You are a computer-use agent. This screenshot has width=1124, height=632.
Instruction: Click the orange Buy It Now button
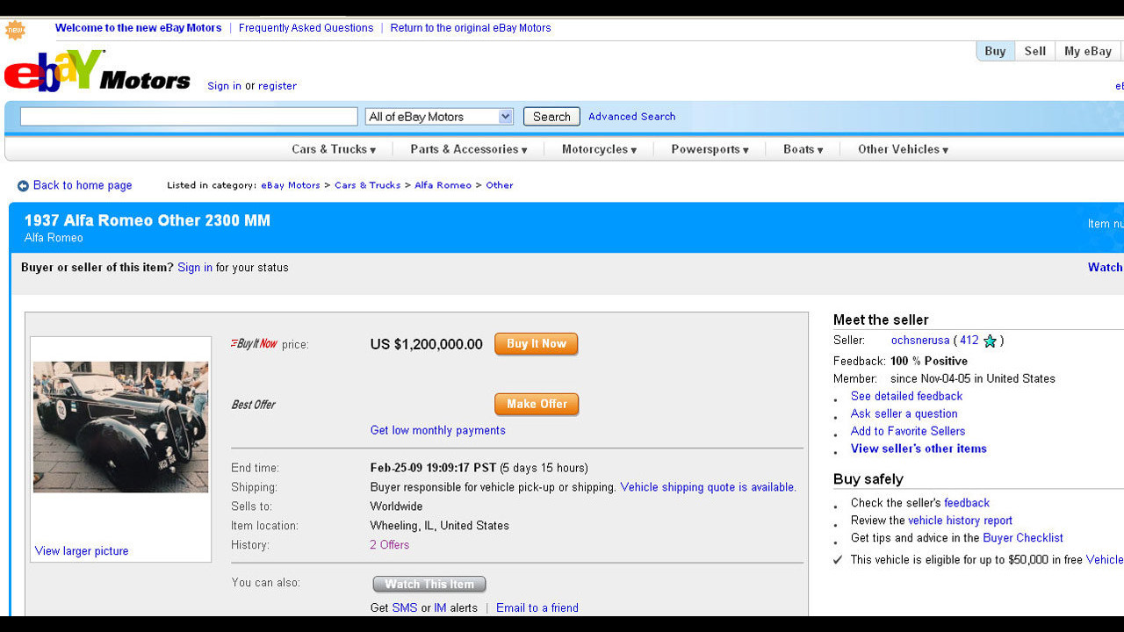tap(537, 344)
